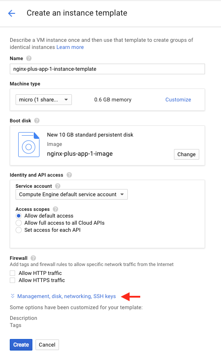Select Allow full access to all Cloud APIs

[19, 223]
